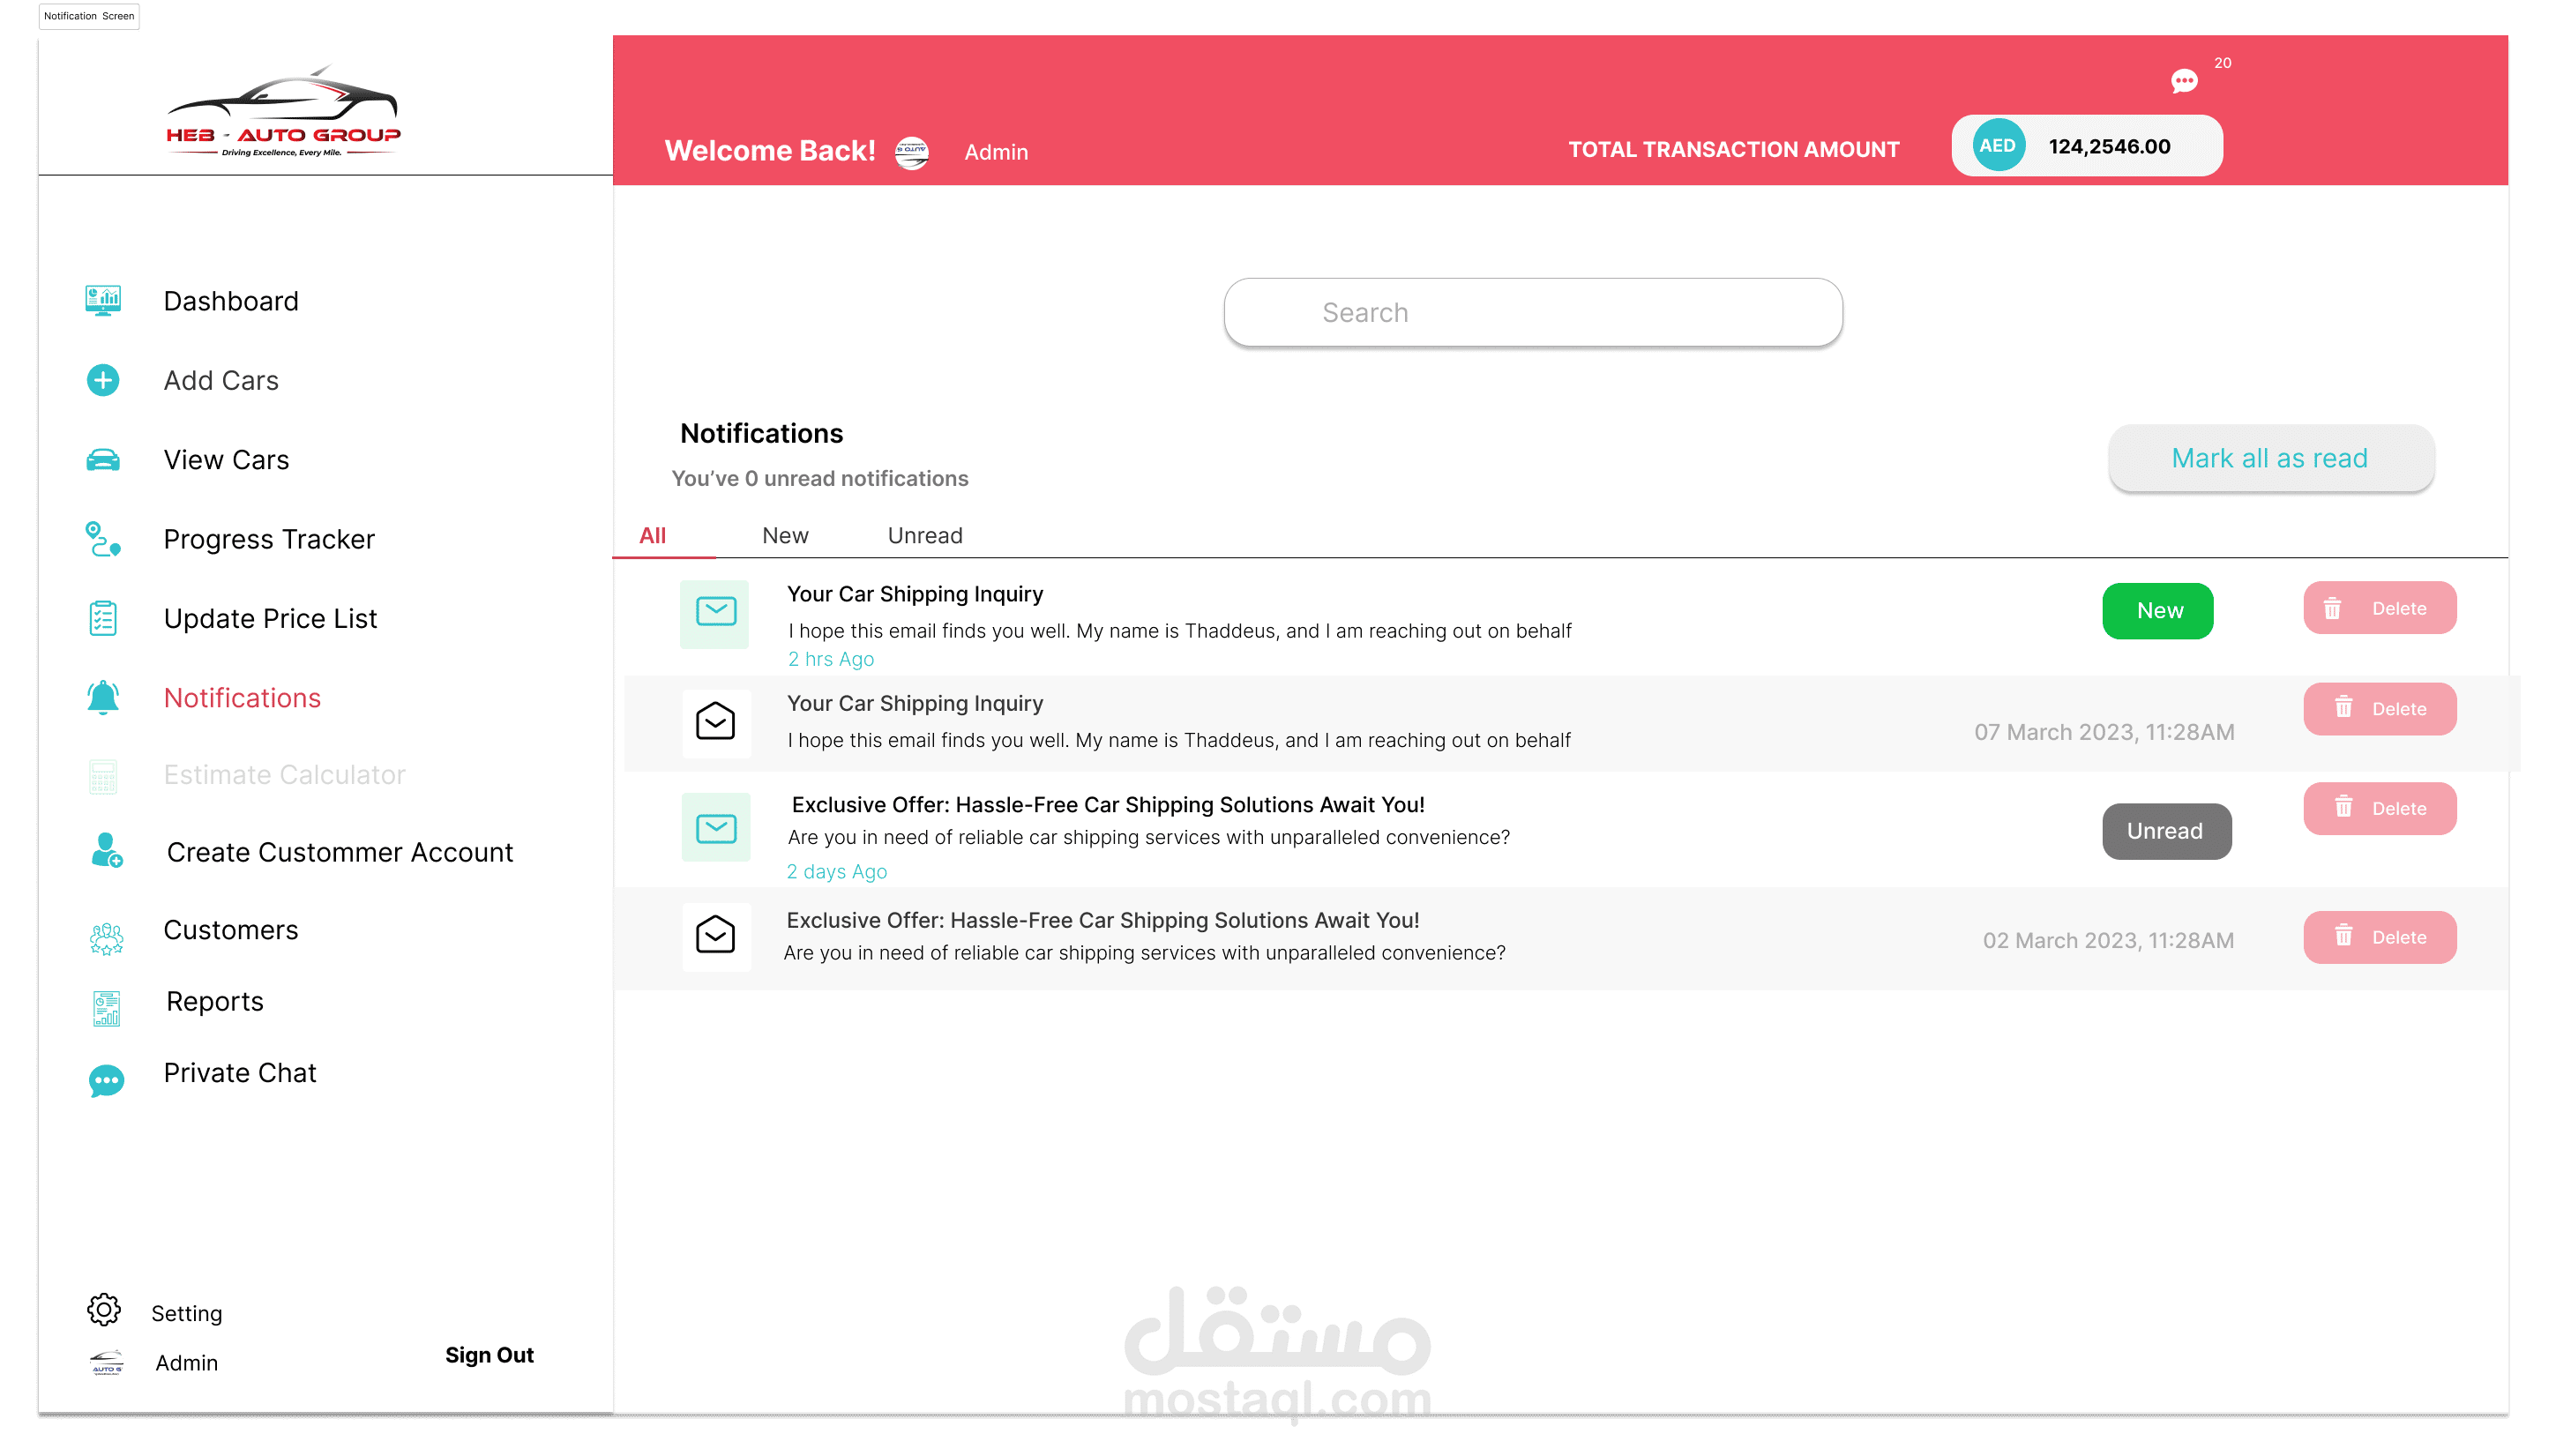Image resolution: width=2556 pixels, height=1456 pixels.
Task: Click the Create Custommer Account user icon
Action: (106, 851)
